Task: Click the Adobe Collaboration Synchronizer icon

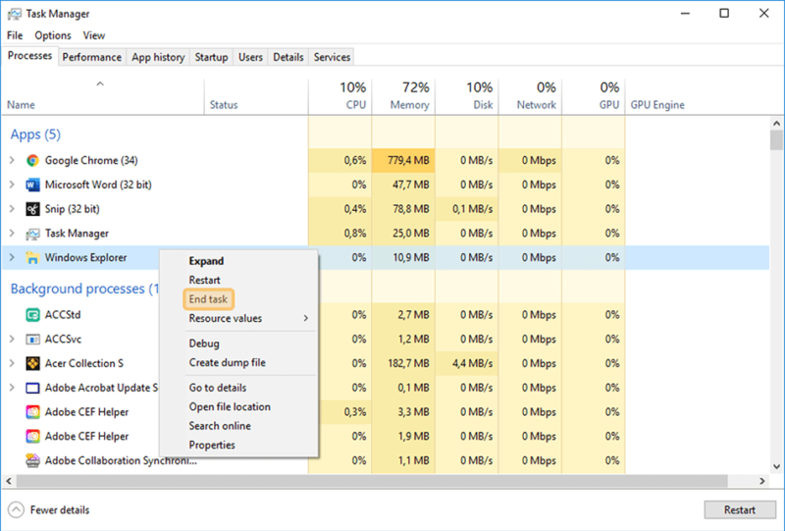Action: [x=32, y=460]
